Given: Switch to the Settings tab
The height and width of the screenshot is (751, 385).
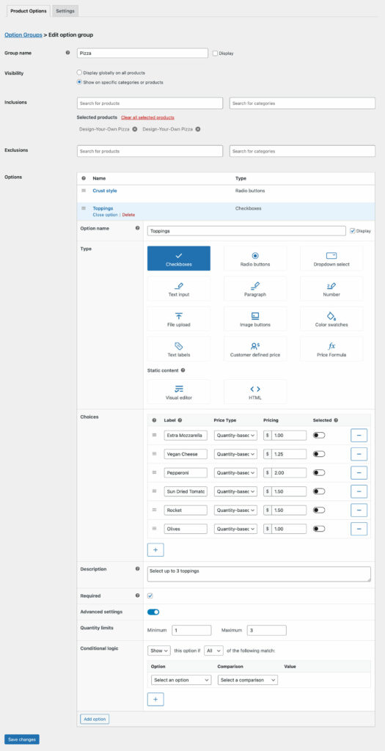Looking at the screenshot, I should point(65,11).
